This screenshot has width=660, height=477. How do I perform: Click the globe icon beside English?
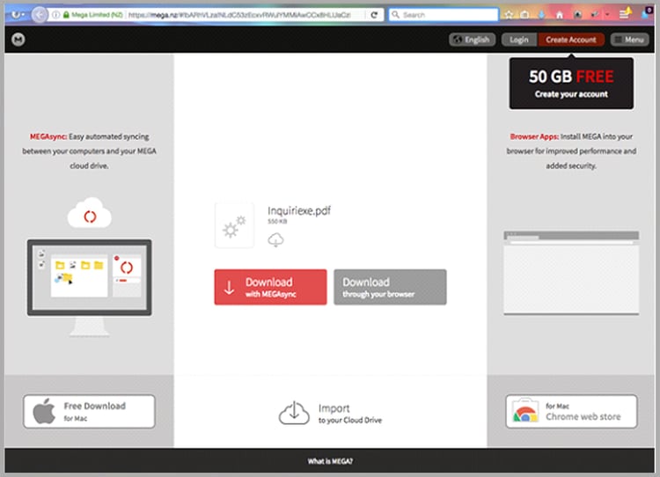point(458,40)
